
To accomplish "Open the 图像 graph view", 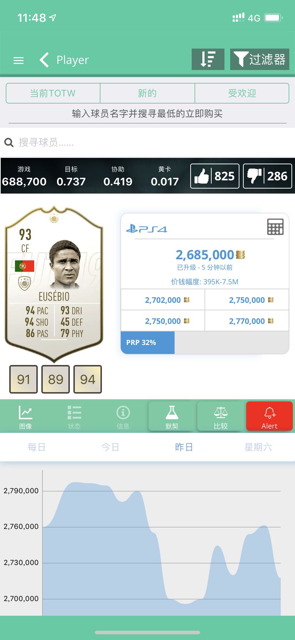I will click(25, 417).
